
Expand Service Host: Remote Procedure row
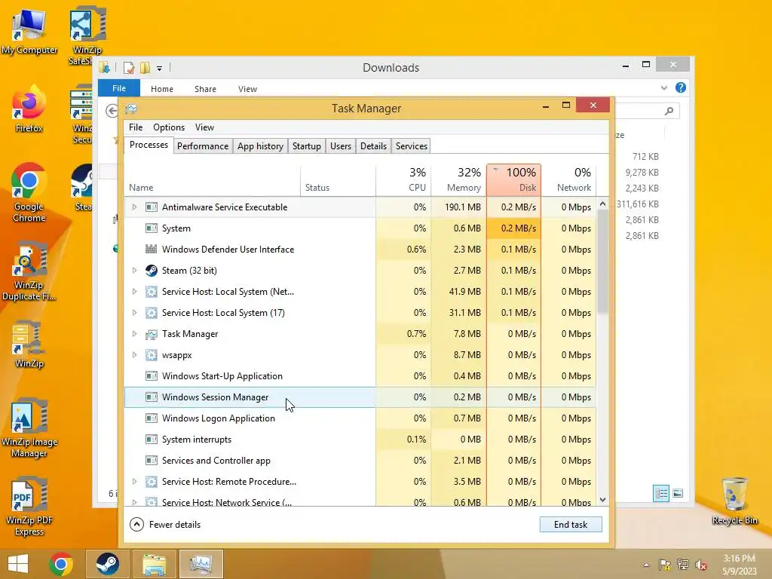tap(134, 482)
